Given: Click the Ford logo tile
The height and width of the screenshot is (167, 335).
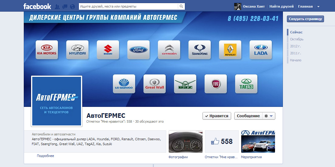Looking at the screenshot, I should [x=139, y=50].
